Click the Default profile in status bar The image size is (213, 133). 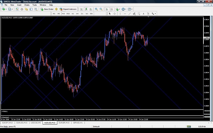pos(96,127)
